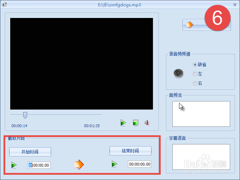Play from end time marker
The height and width of the screenshot is (180, 240).
pos(114,164)
